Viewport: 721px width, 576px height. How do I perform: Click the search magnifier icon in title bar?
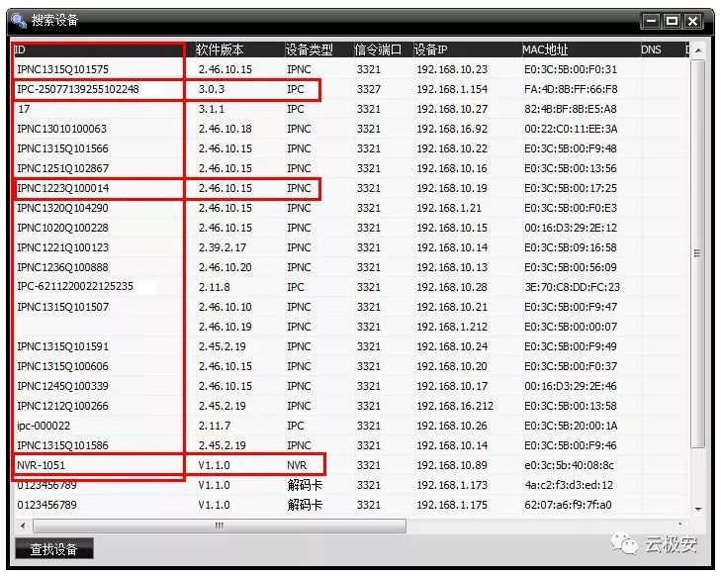pos(19,20)
